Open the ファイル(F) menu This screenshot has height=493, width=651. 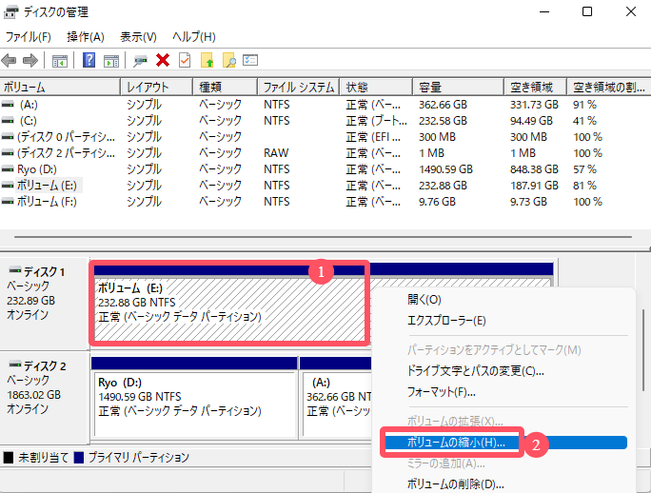28,37
